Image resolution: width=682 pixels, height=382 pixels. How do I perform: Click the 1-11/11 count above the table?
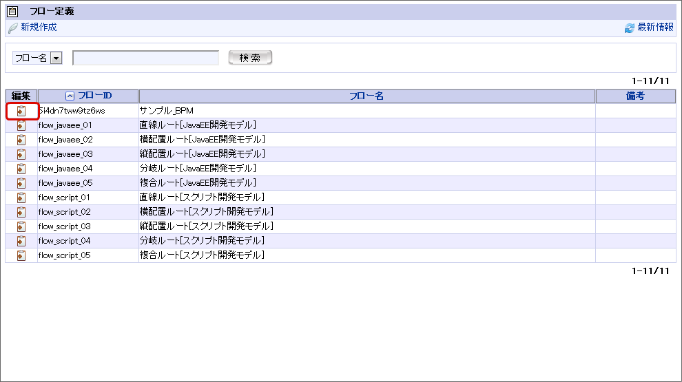[650, 81]
